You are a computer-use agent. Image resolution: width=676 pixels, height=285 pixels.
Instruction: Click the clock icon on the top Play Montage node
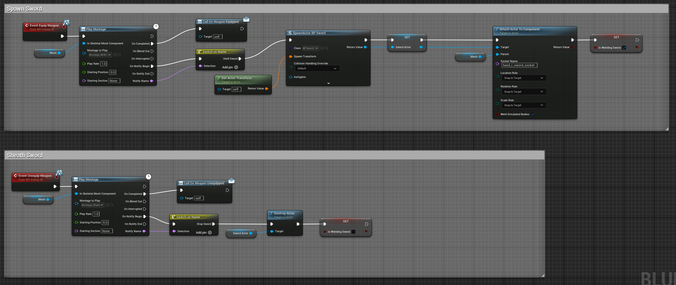coord(156,26)
